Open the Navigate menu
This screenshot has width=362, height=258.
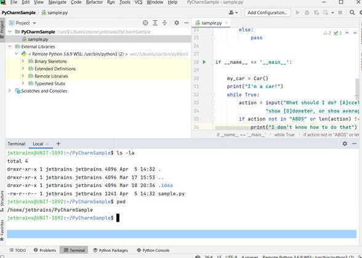(57, 2)
